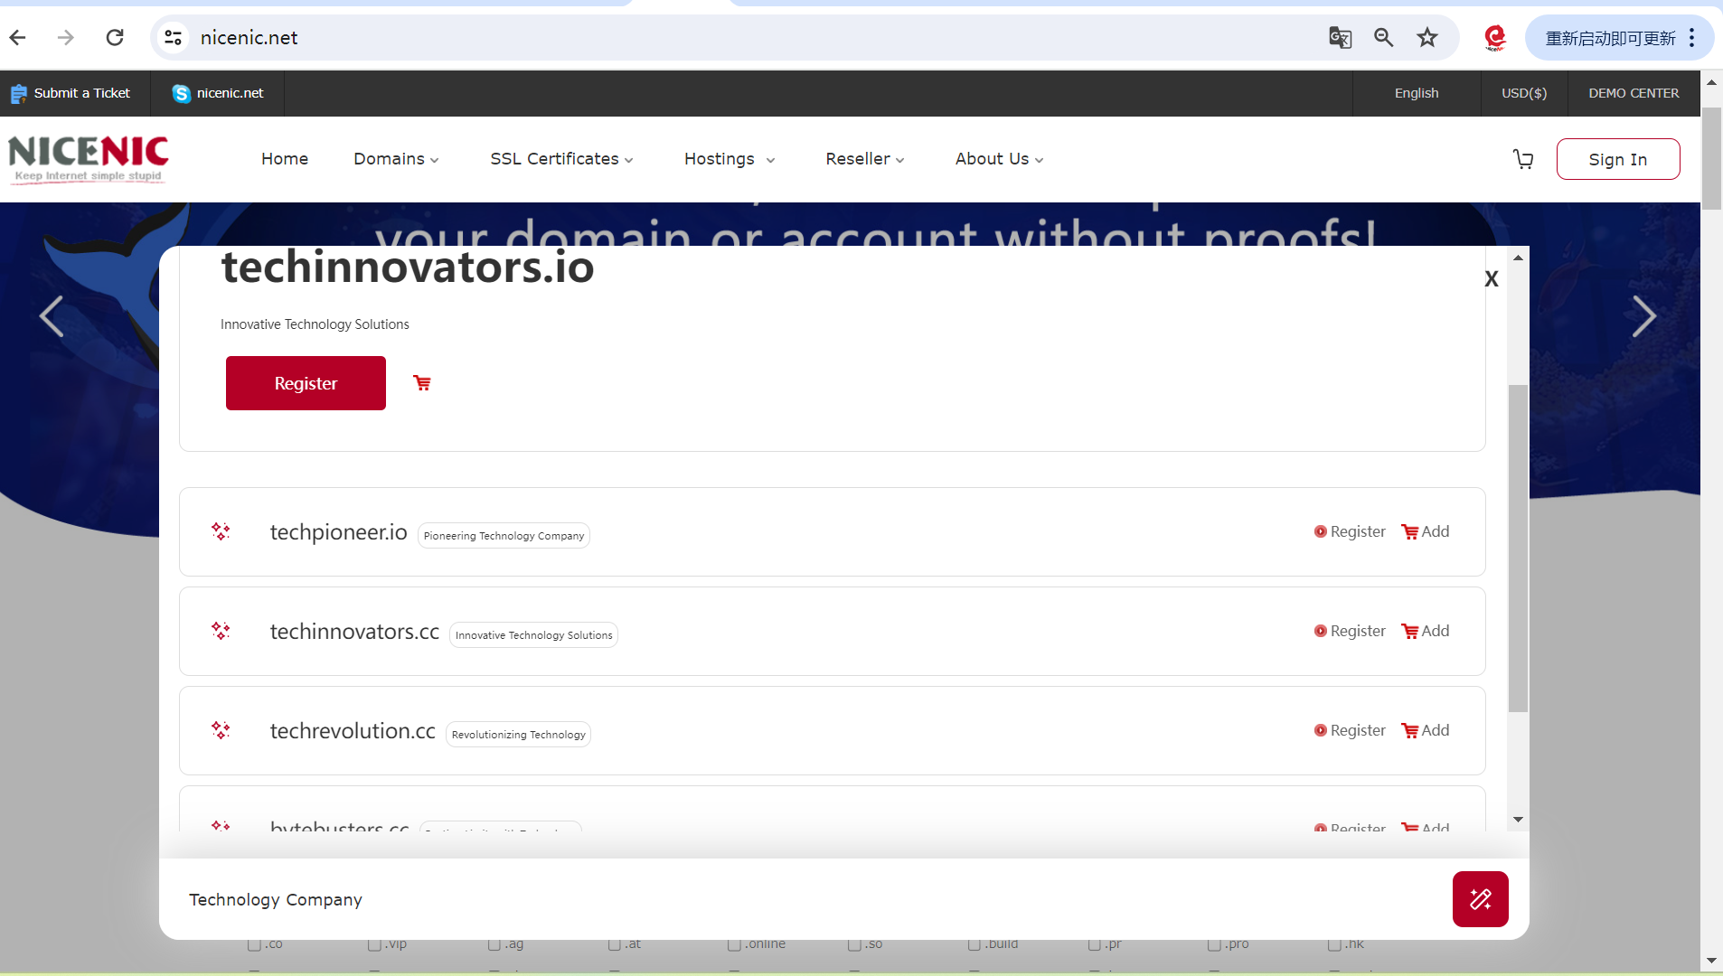Expand the Hostings menu
Image resolution: width=1723 pixels, height=976 pixels.
click(x=730, y=159)
